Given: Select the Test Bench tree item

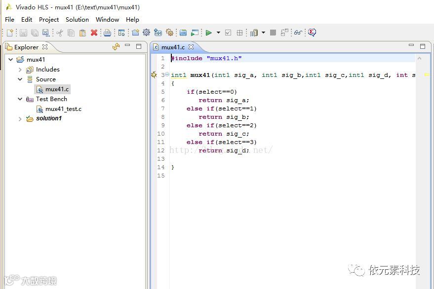Looking at the screenshot, I should [x=51, y=99].
